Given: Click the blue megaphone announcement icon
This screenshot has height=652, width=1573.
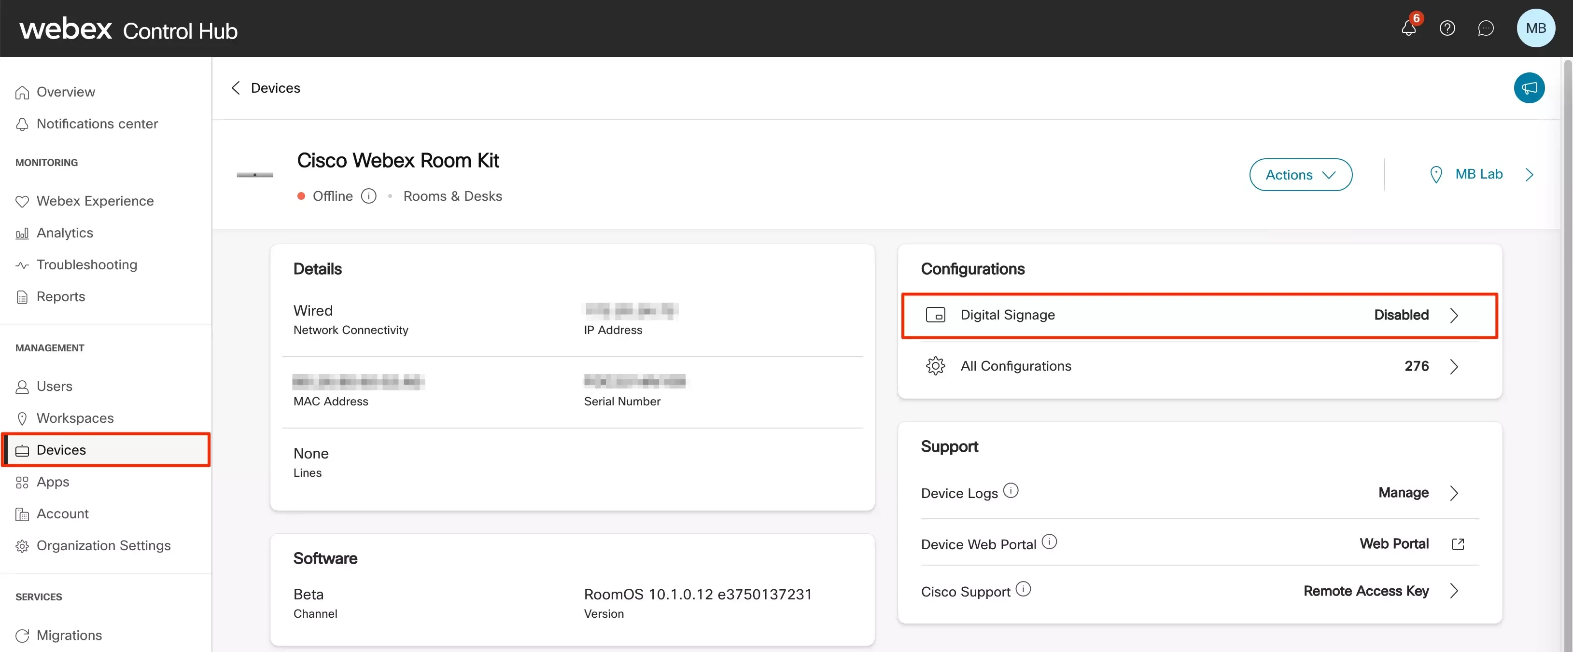Looking at the screenshot, I should click(1529, 88).
